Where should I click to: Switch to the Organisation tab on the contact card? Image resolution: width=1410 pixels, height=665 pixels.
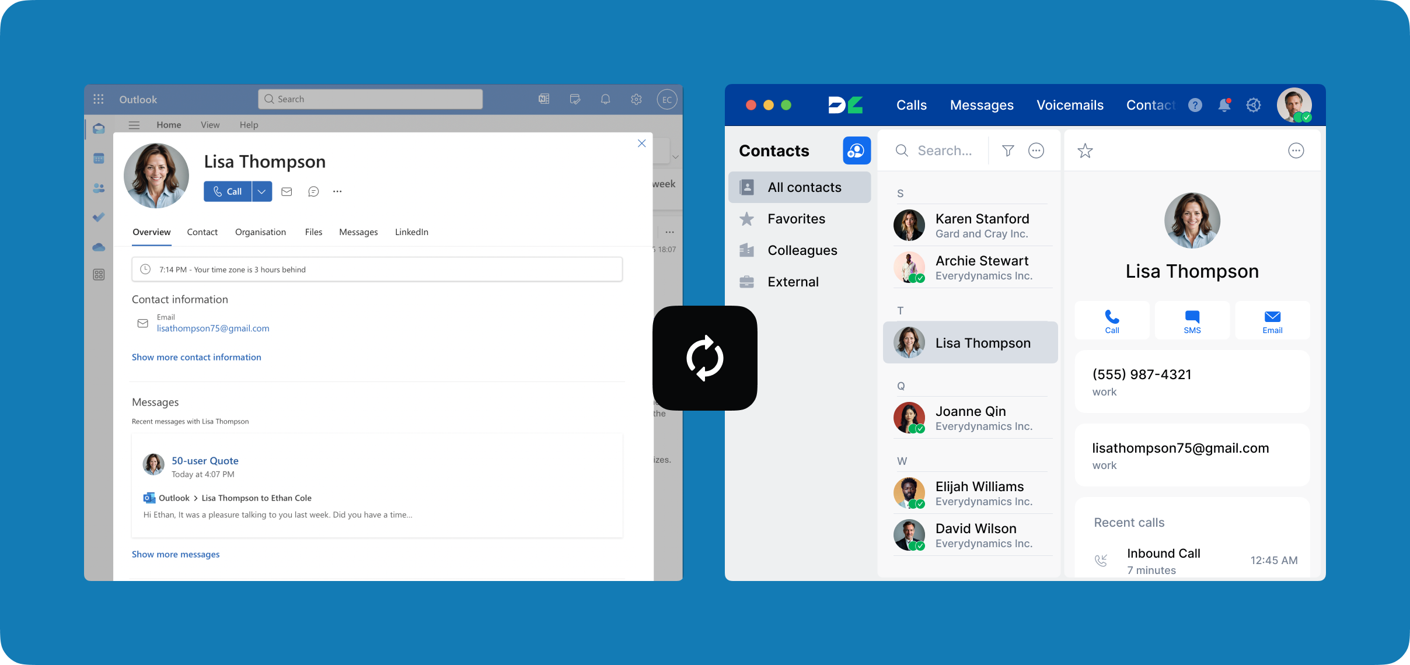pyautogui.click(x=260, y=232)
